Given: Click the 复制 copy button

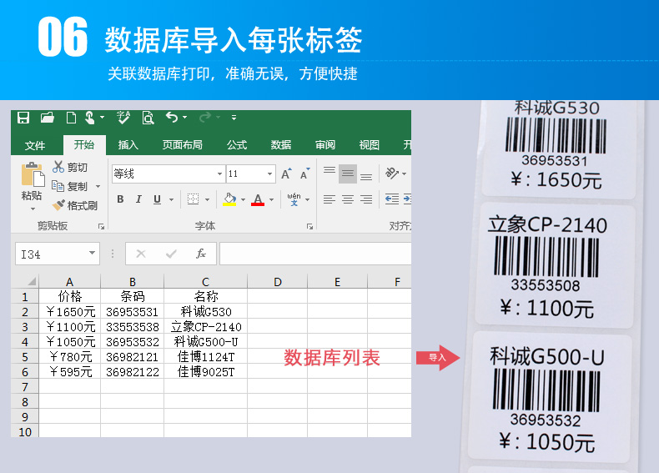Looking at the screenshot, I should (x=69, y=186).
